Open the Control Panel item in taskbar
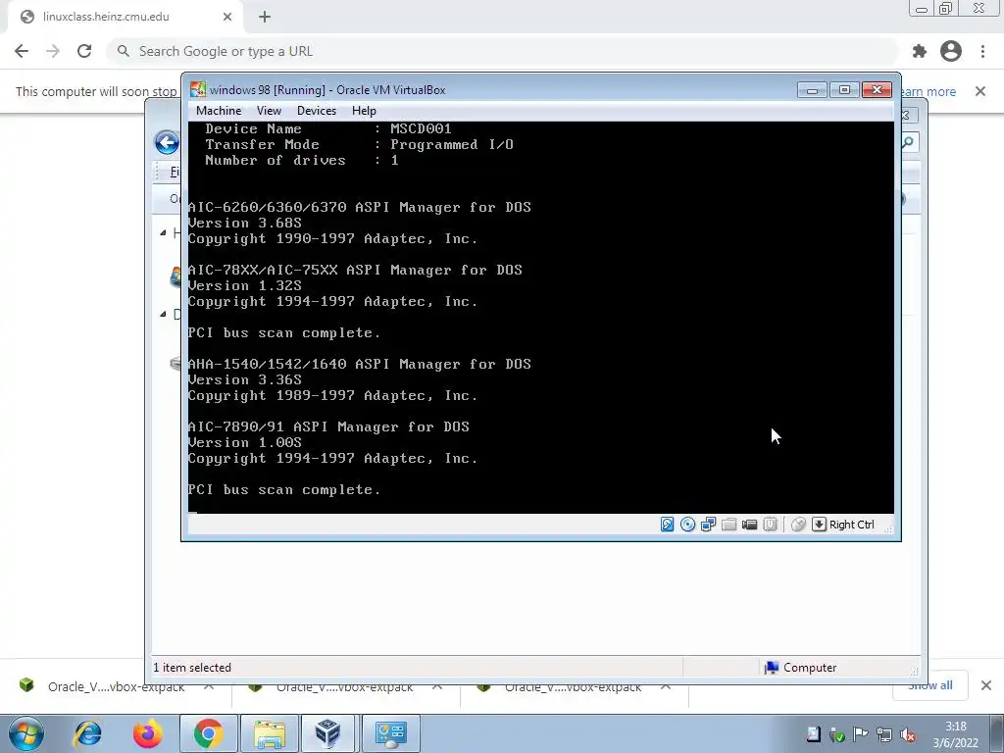The height and width of the screenshot is (753, 1004). [x=391, y=733]
